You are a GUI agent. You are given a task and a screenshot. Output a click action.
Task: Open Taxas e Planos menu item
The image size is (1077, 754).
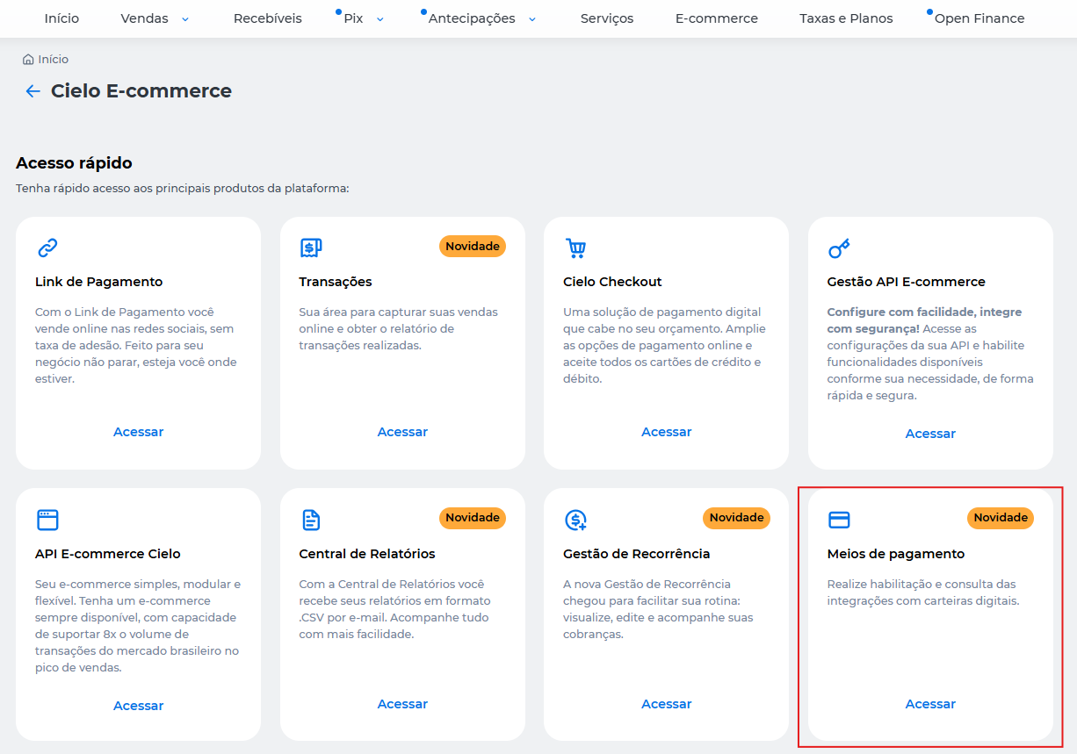846,18
